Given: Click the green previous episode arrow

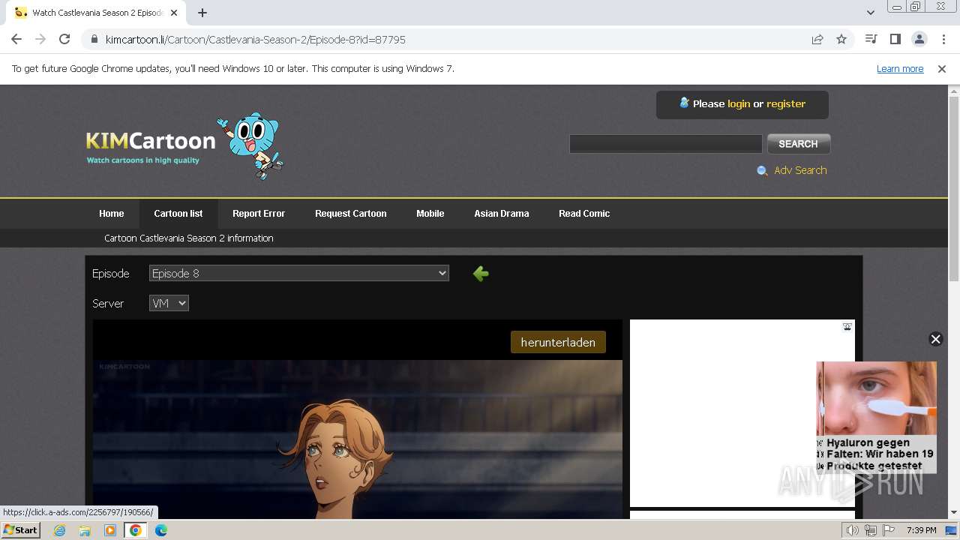Looking at the screenshot, I should pos(481,274).
